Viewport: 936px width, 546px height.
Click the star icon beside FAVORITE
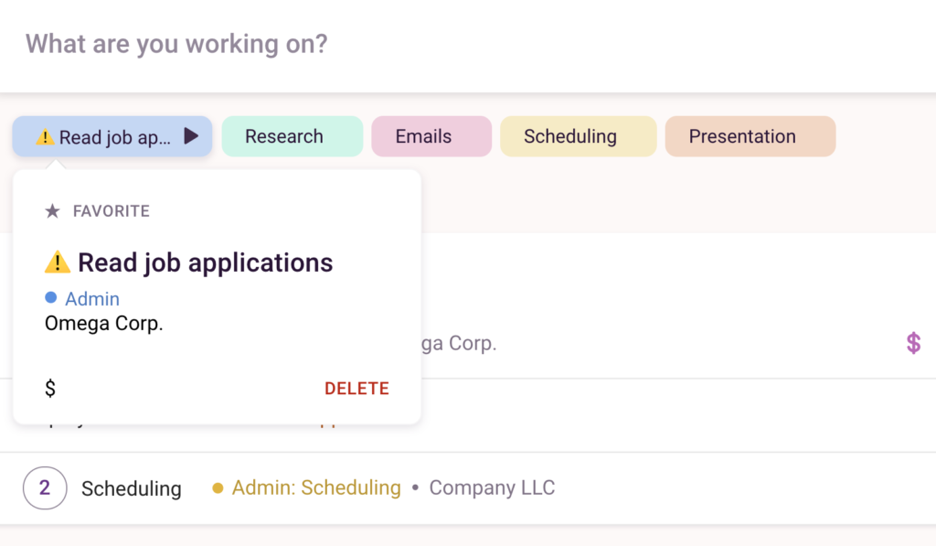(53, 211)
